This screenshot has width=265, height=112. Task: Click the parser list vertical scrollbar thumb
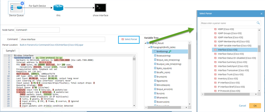(259, 49)
